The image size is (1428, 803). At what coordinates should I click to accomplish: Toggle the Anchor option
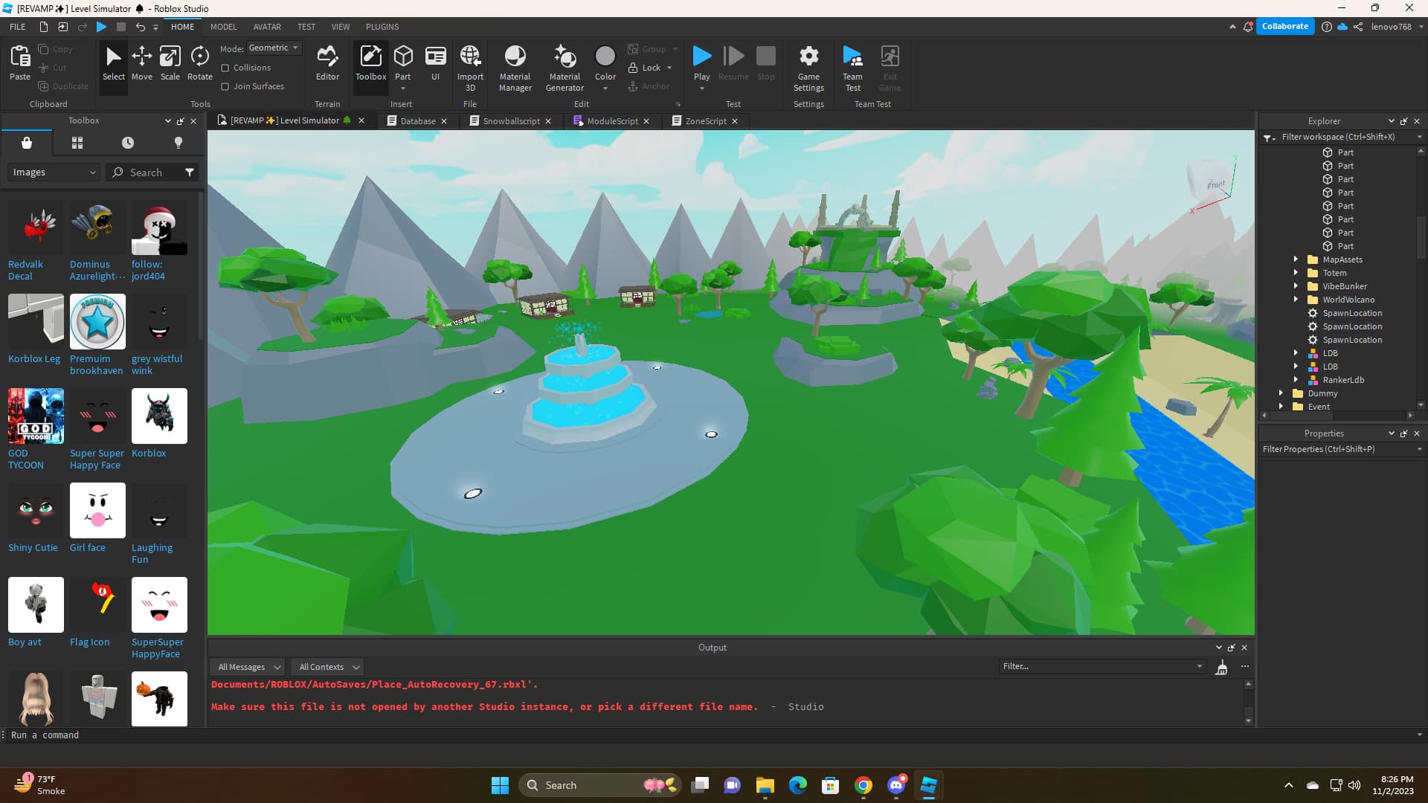click(x=649, y=86)
